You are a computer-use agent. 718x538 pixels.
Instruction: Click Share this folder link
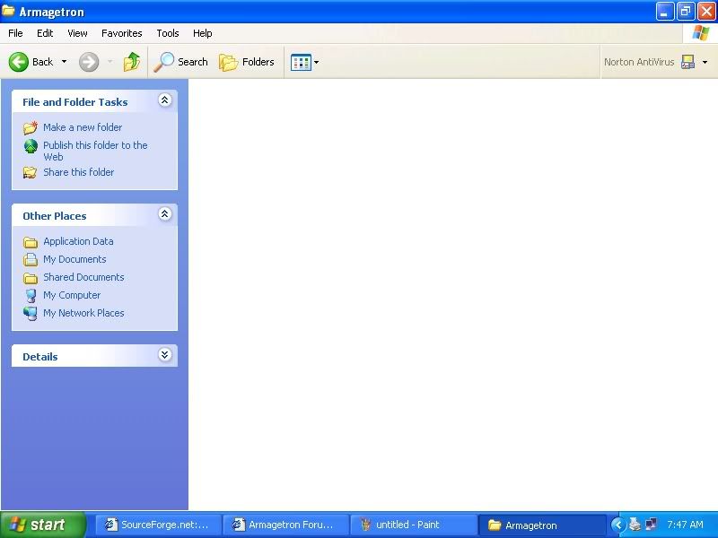click(78, 172)
